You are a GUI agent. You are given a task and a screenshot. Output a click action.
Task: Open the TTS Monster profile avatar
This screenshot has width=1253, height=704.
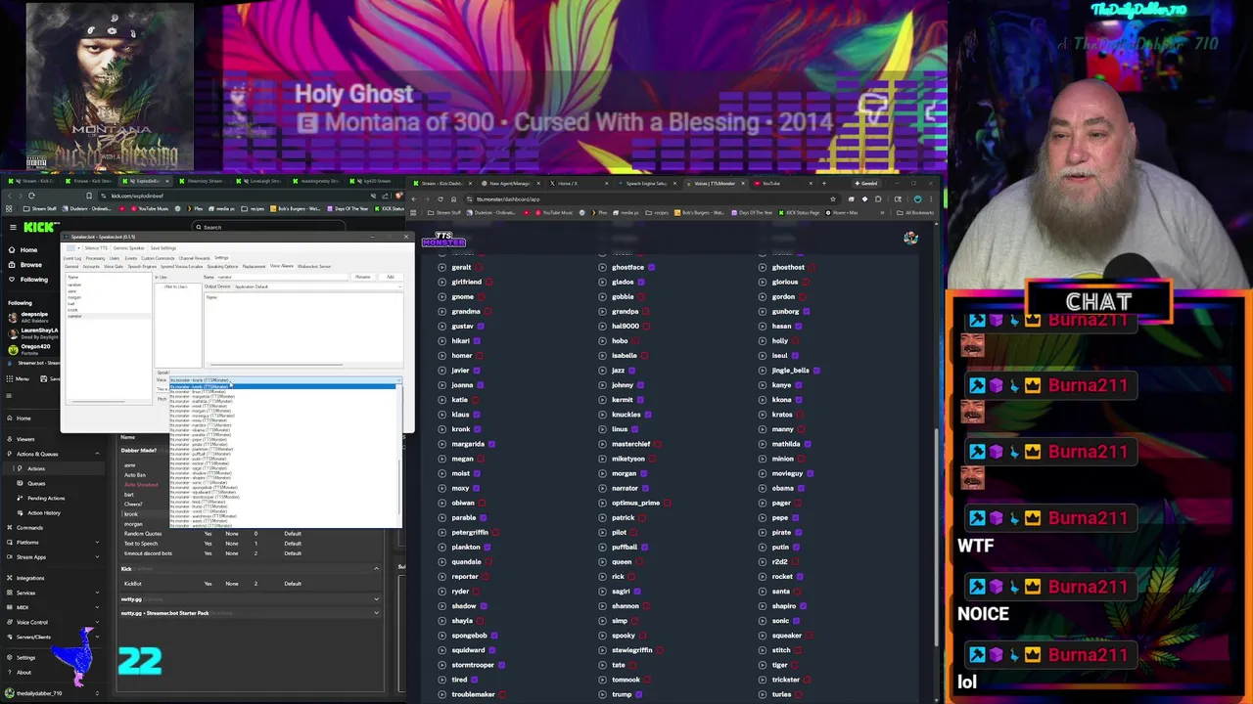pos(910,239)
